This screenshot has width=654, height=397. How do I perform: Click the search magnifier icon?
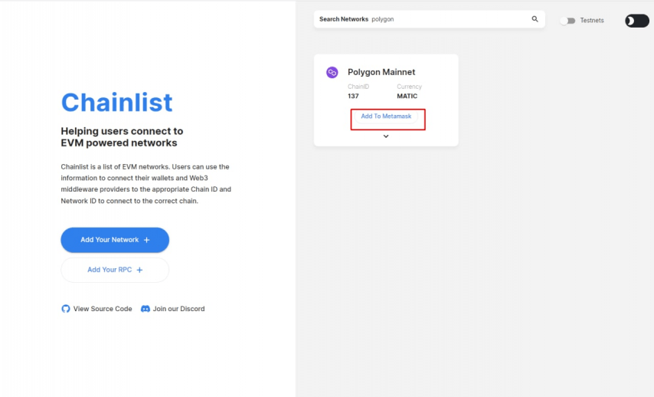pos(535,19)
